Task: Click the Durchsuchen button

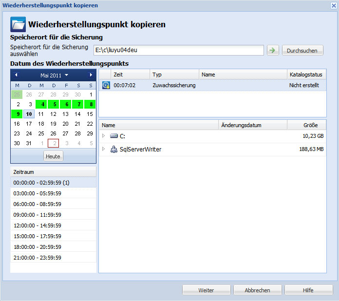Action: (302, 50)
